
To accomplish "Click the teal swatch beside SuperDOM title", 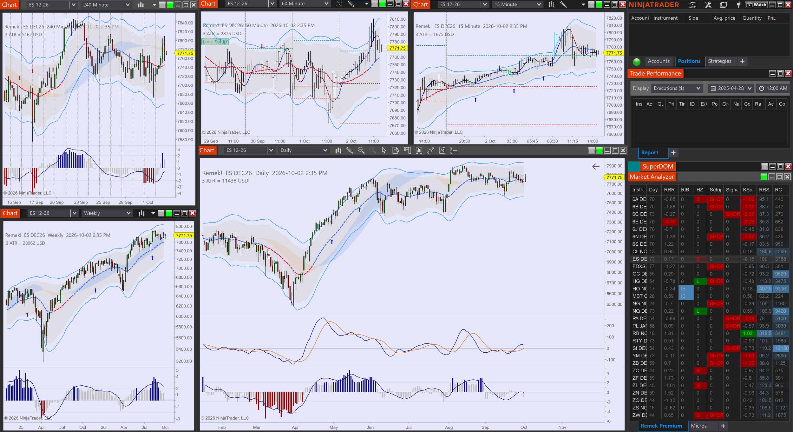I will [x=634, y=166].
